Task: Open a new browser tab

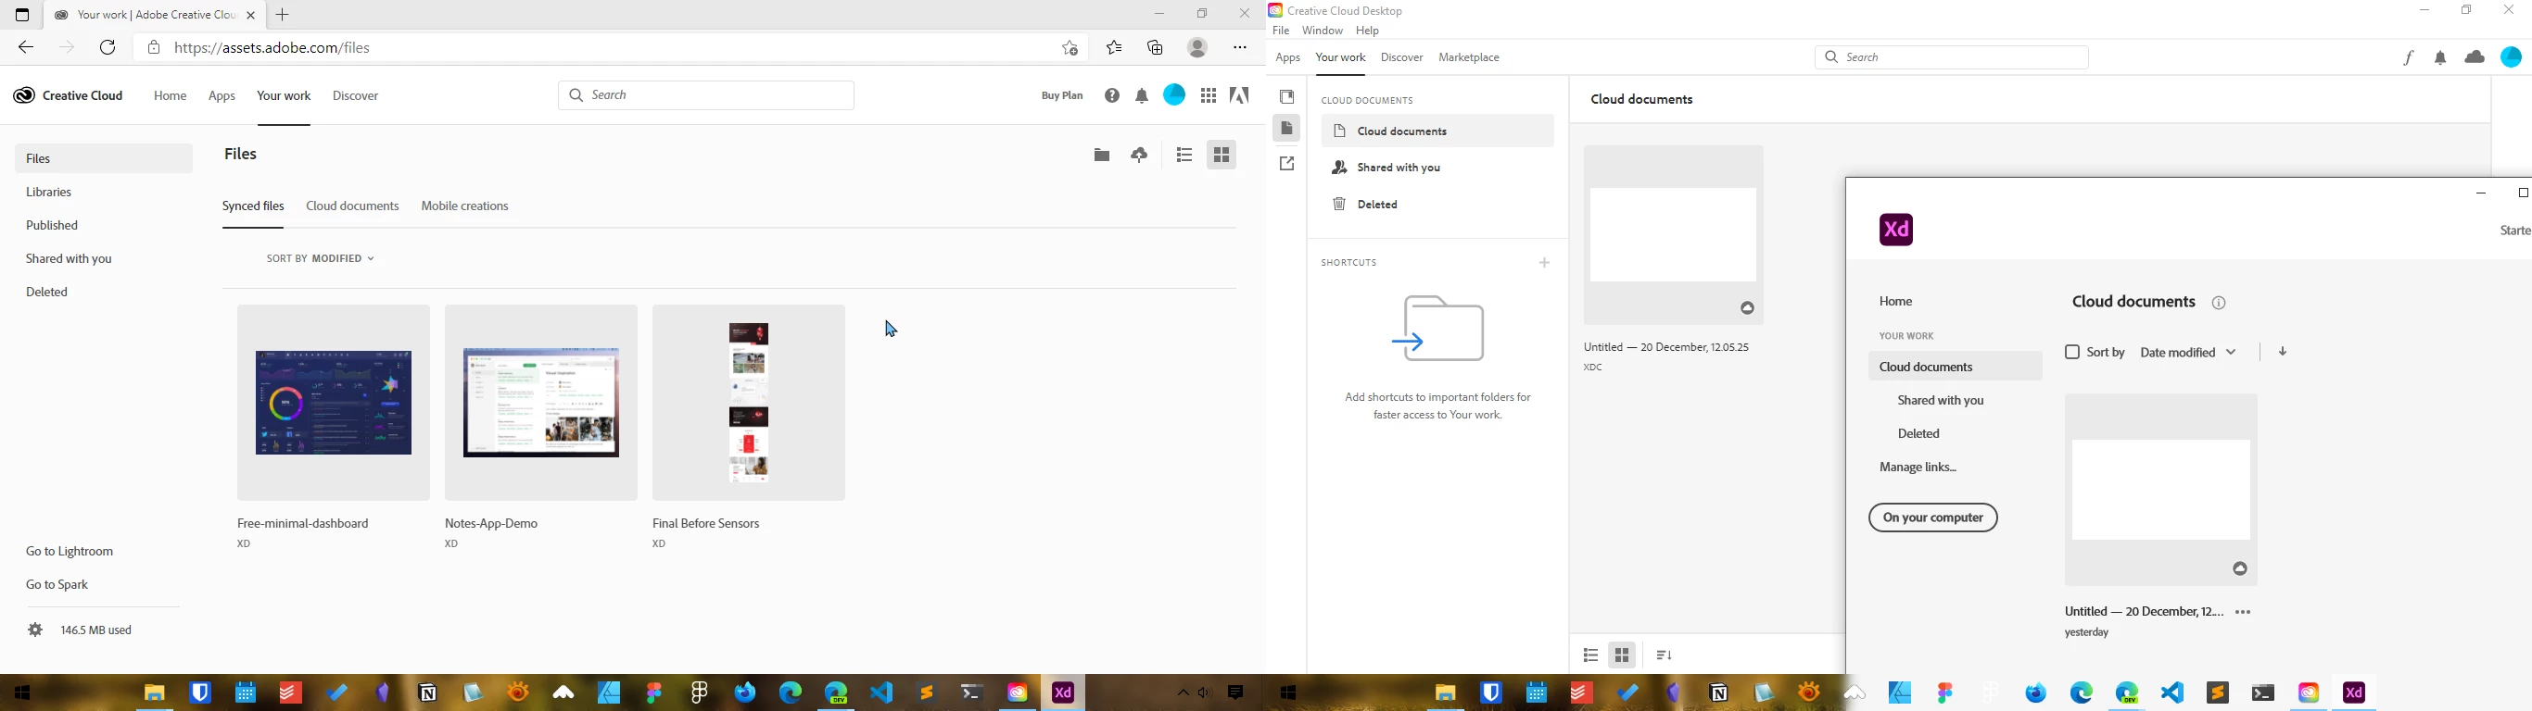Action: 283,15
